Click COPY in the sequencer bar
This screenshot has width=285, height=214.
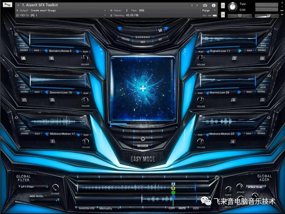pos(172,208)
